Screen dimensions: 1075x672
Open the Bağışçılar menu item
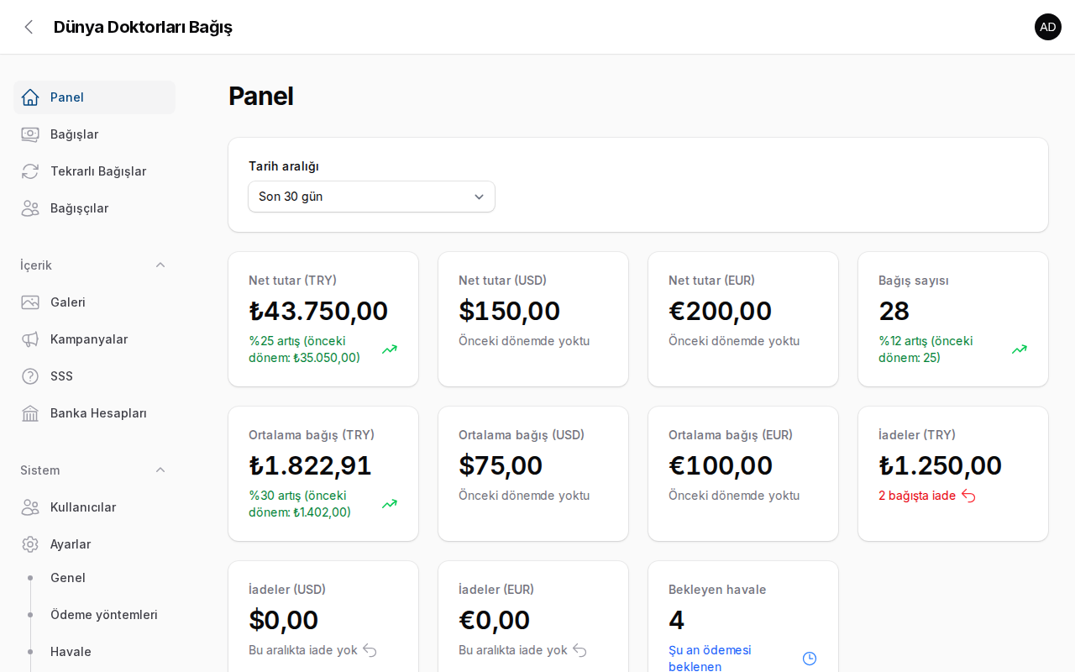[x=94, y=208]
